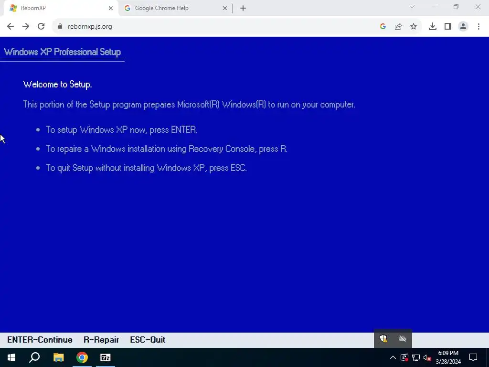Click the Windows XP Professional Setup heading
Viewport: 489px width, 367px height.
click(x=63, y=52)
